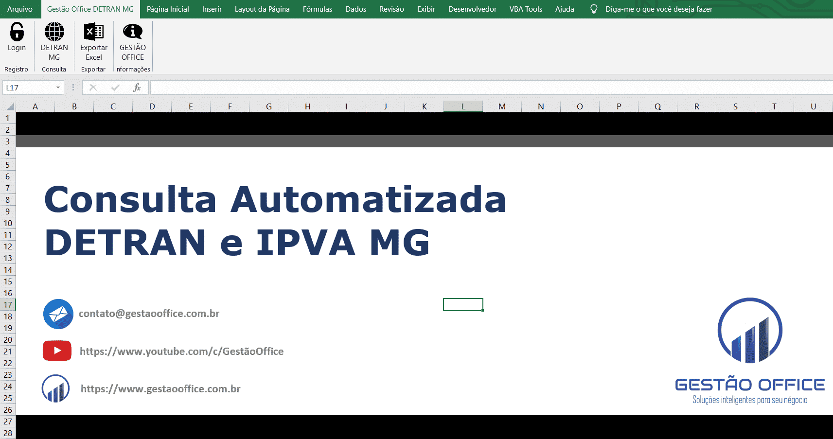Click the large Gestão Office logo

[750, 352]
